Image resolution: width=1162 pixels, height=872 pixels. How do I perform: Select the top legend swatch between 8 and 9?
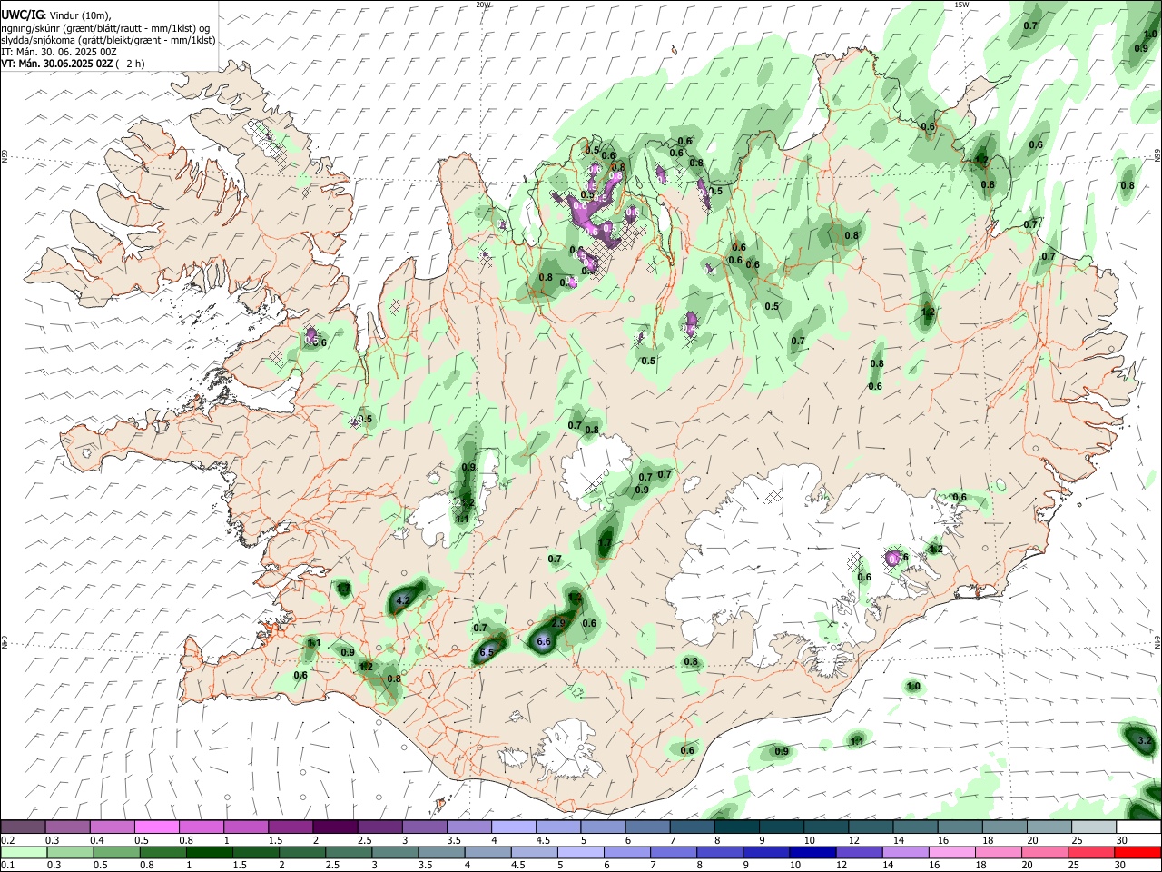pos(737,827)
